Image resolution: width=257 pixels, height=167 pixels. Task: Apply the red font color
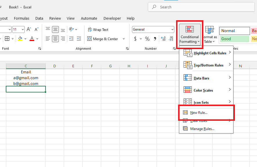coord(32,39)
